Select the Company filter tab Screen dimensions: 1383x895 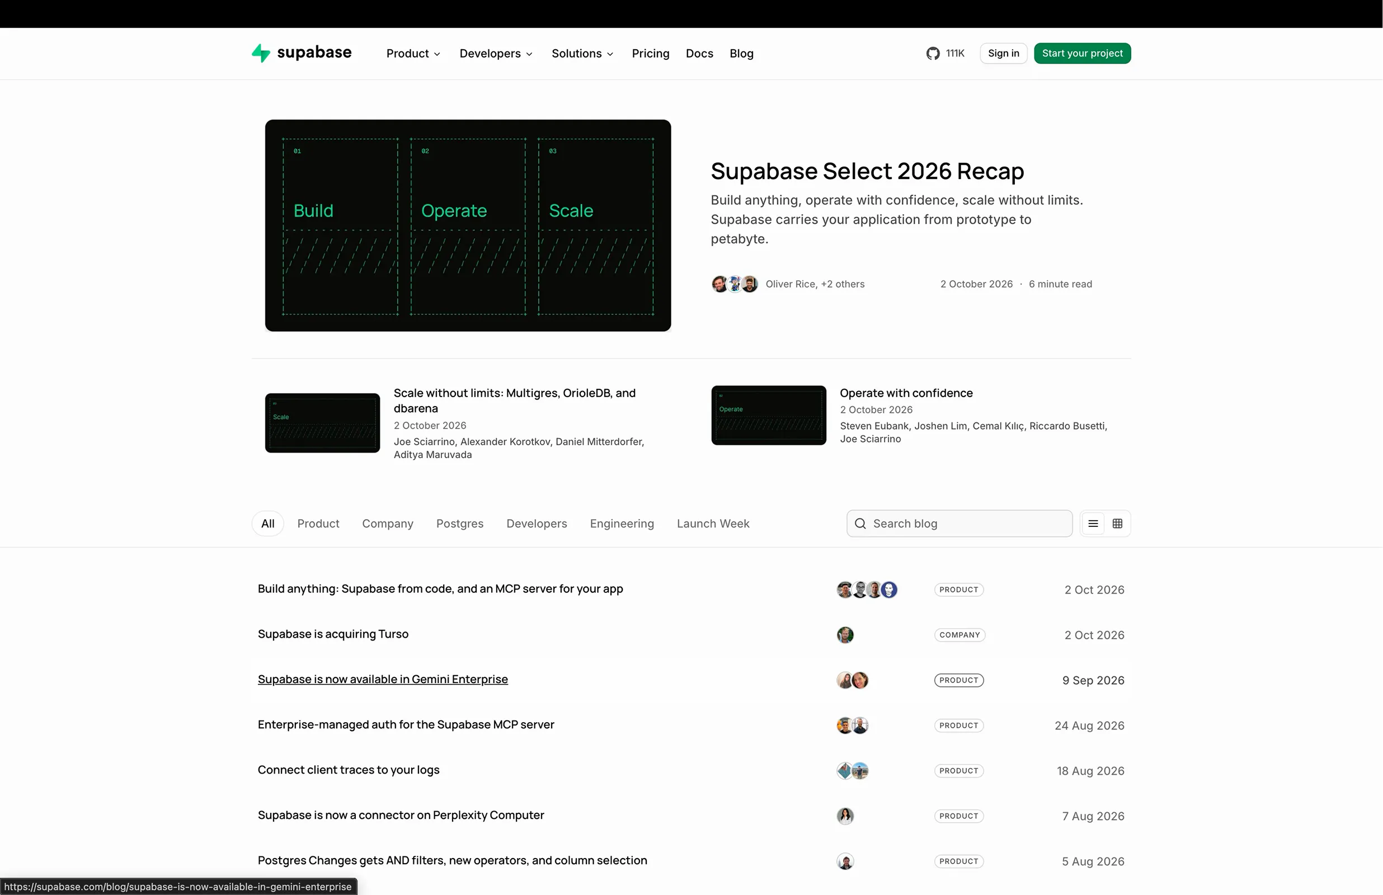click(388, 524)
